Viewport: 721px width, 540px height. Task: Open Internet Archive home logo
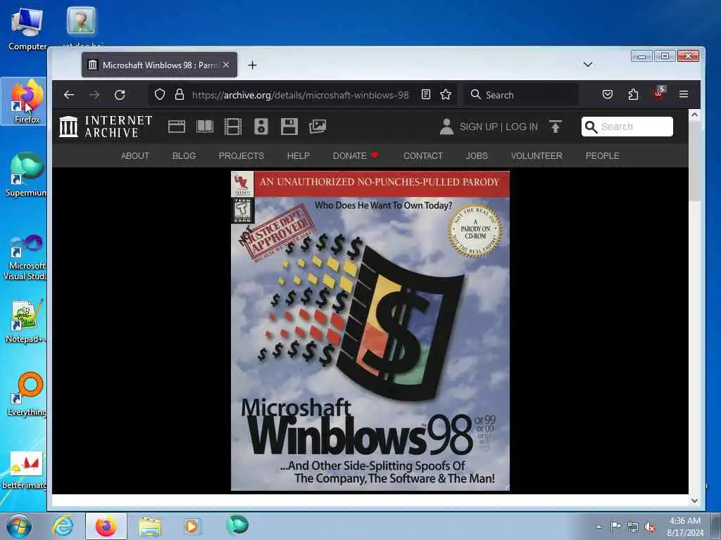point(106,127)
